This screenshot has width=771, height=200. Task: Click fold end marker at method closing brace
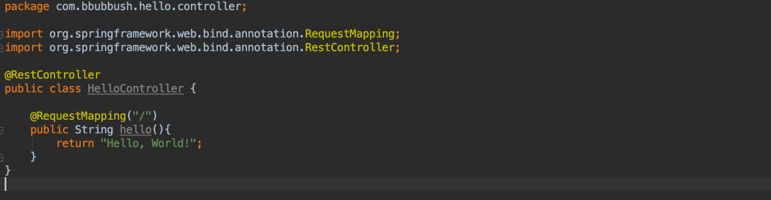coord(1,158)
